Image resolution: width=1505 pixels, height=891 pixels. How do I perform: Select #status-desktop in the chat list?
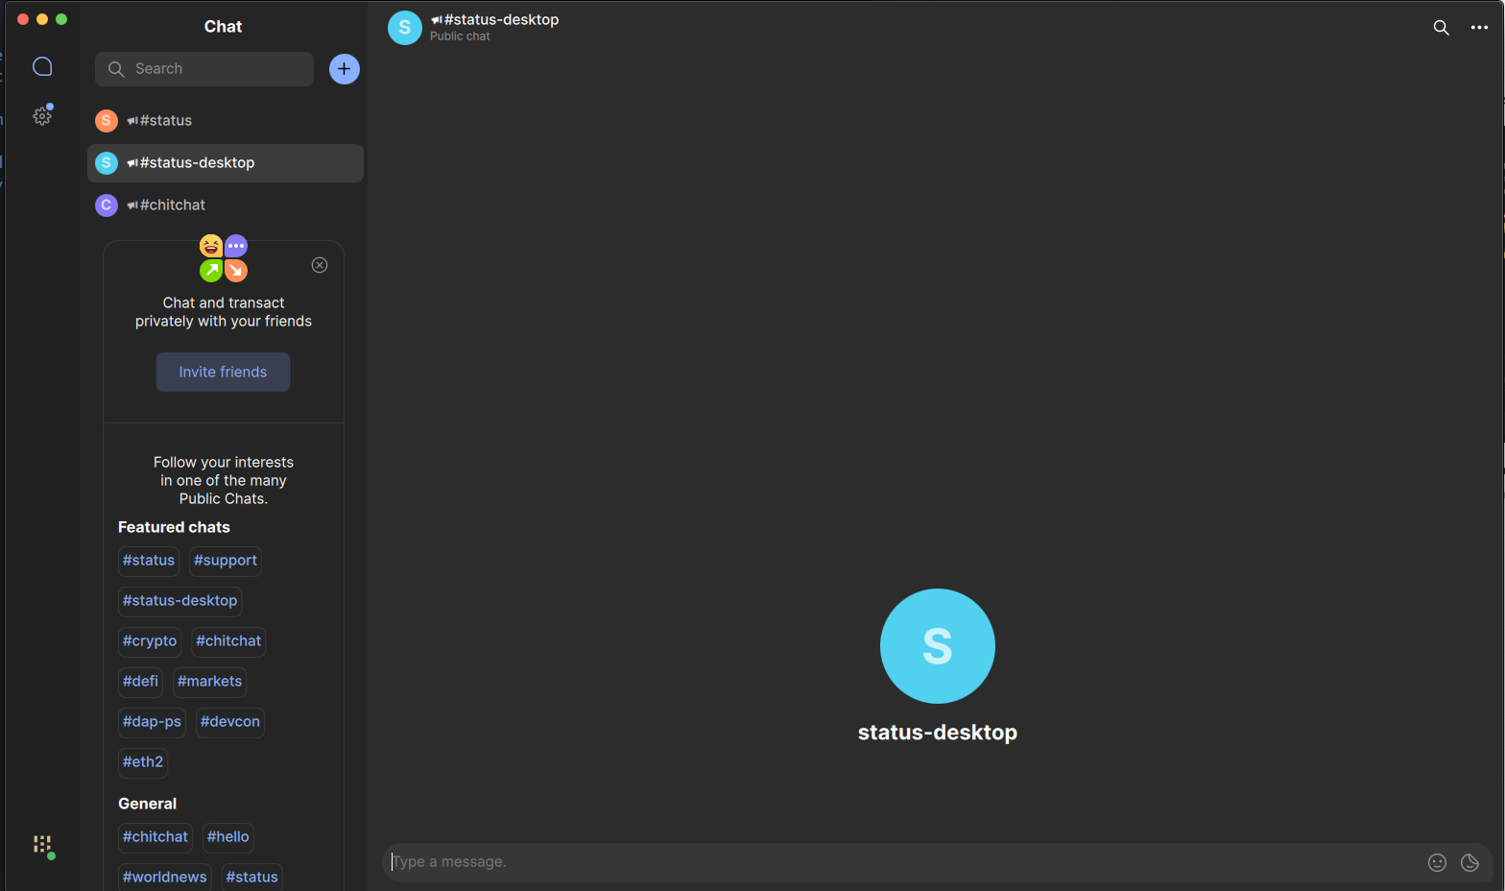[x=226, y=163]
